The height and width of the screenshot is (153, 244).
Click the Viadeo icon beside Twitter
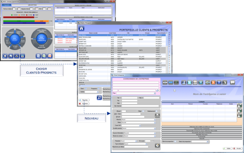pos(195,83)
